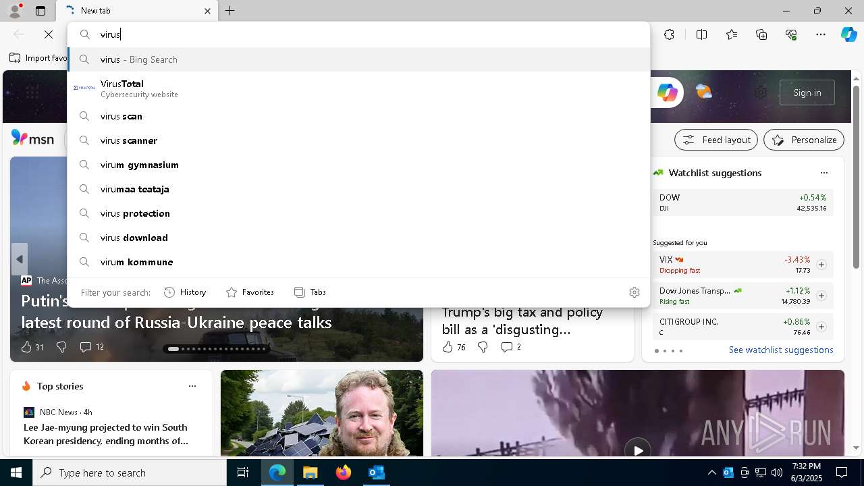Open comments on Trump tax bill story

click(511, 347)
